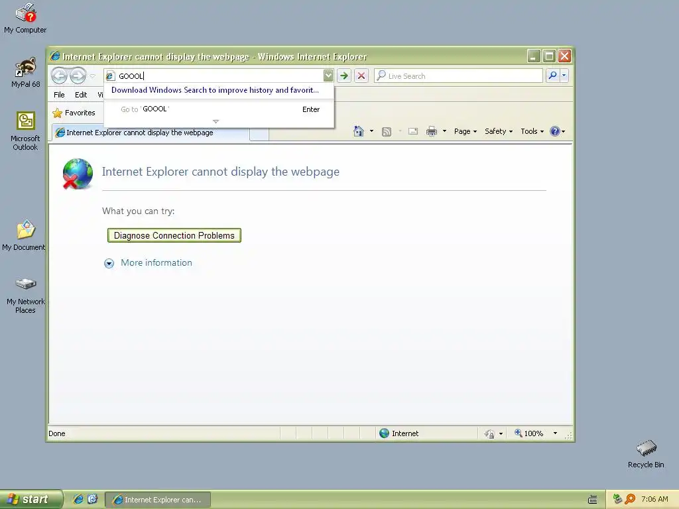This screenshot has width=679, height=509.
Task: Click the network connection tray icon
Action: tap(617, 499)
